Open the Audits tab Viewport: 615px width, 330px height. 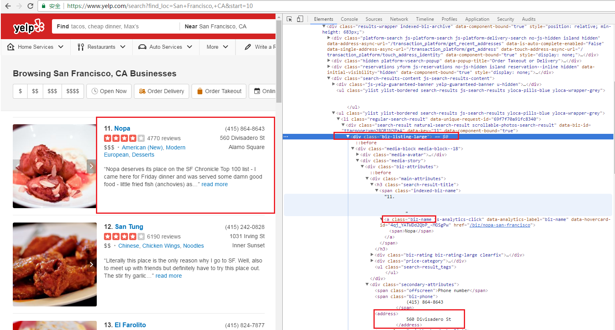[x=529, y=19]
